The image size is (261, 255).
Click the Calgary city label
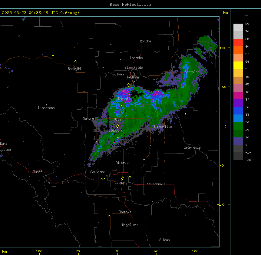(121, 183)
